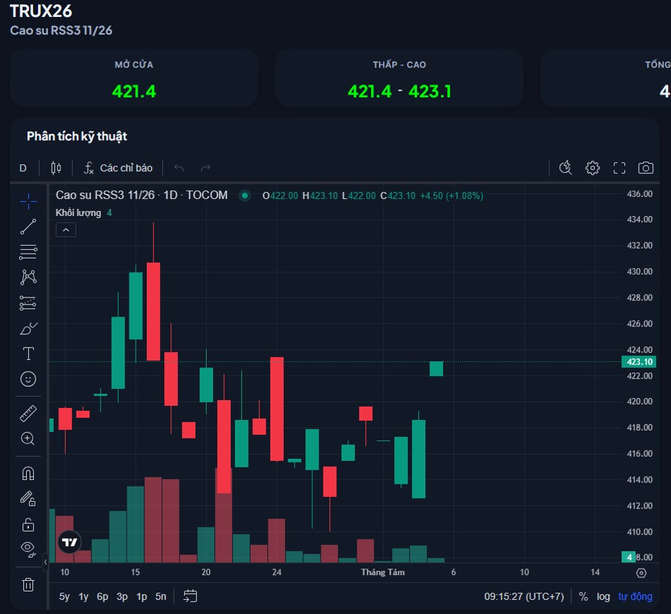Open chart settings gear icon
Screen dimensions: 671x614
pos(592,168)
